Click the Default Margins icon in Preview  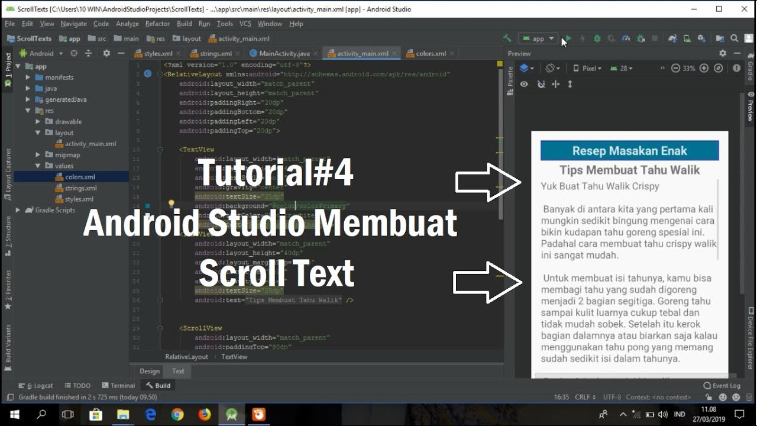(x=555, y=84)
